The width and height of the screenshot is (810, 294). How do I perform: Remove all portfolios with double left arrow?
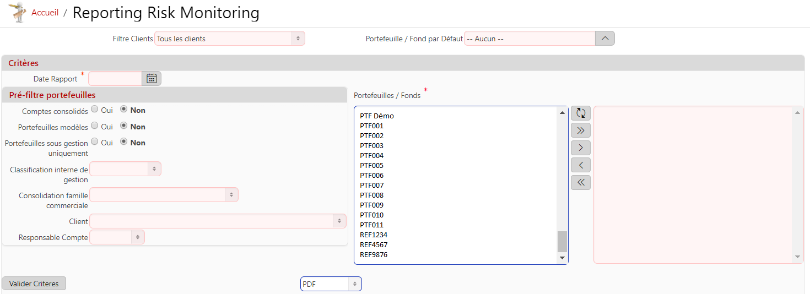coord(580,182)
